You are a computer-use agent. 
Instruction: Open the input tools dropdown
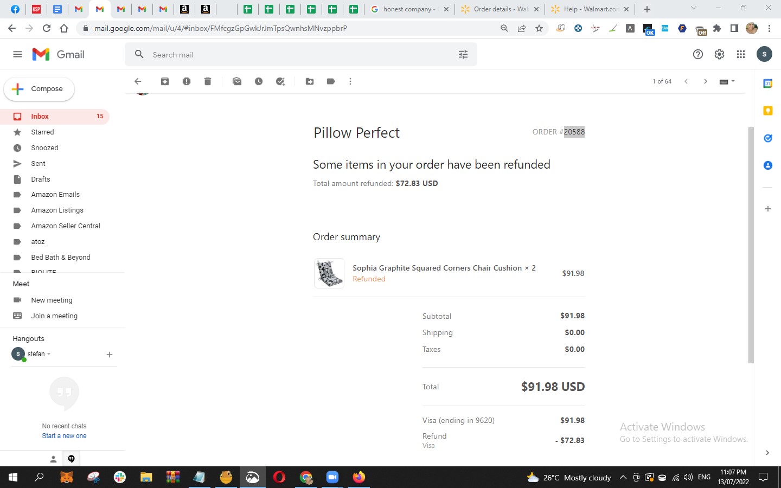[x=727, y=81]
